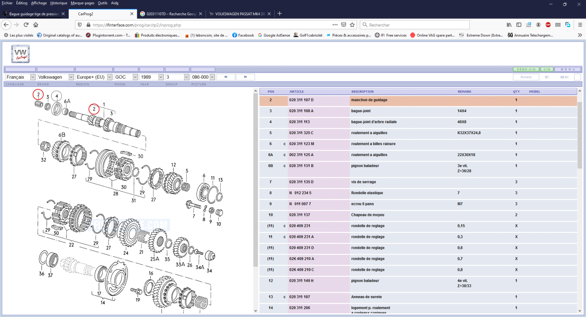Open the Firefox hamburger menu
Screen dimensions: 586x317
point(579,25)
